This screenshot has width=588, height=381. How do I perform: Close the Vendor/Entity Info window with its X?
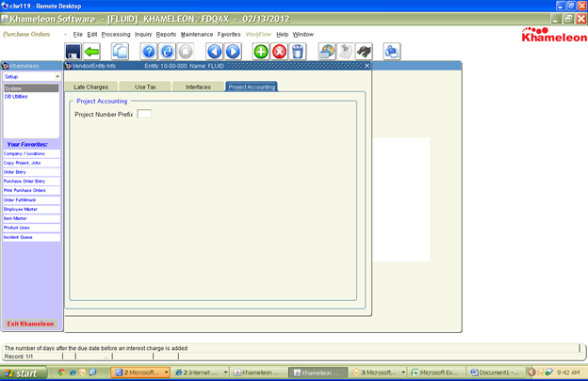tap(367, 66)
